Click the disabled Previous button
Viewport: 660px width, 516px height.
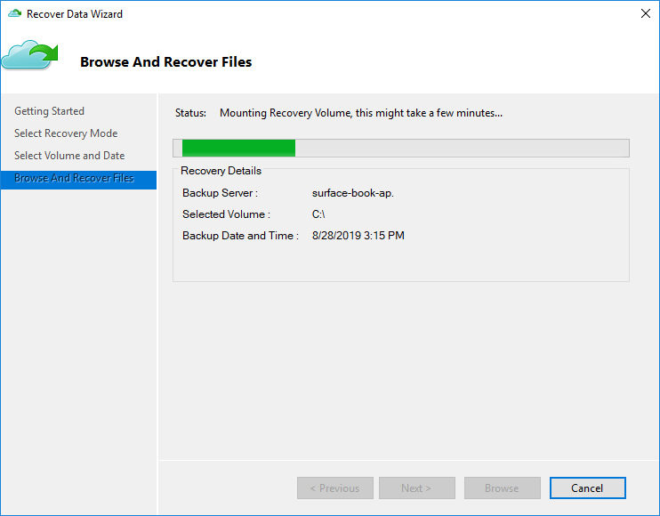pos(334,488)
